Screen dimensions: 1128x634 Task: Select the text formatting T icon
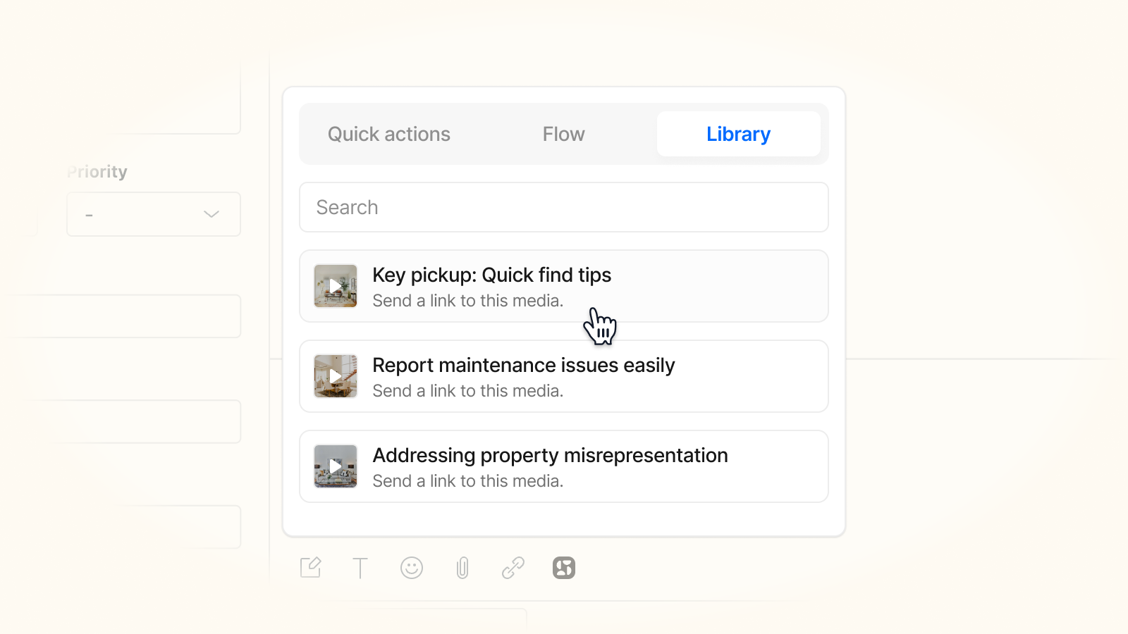click(360, 568)
